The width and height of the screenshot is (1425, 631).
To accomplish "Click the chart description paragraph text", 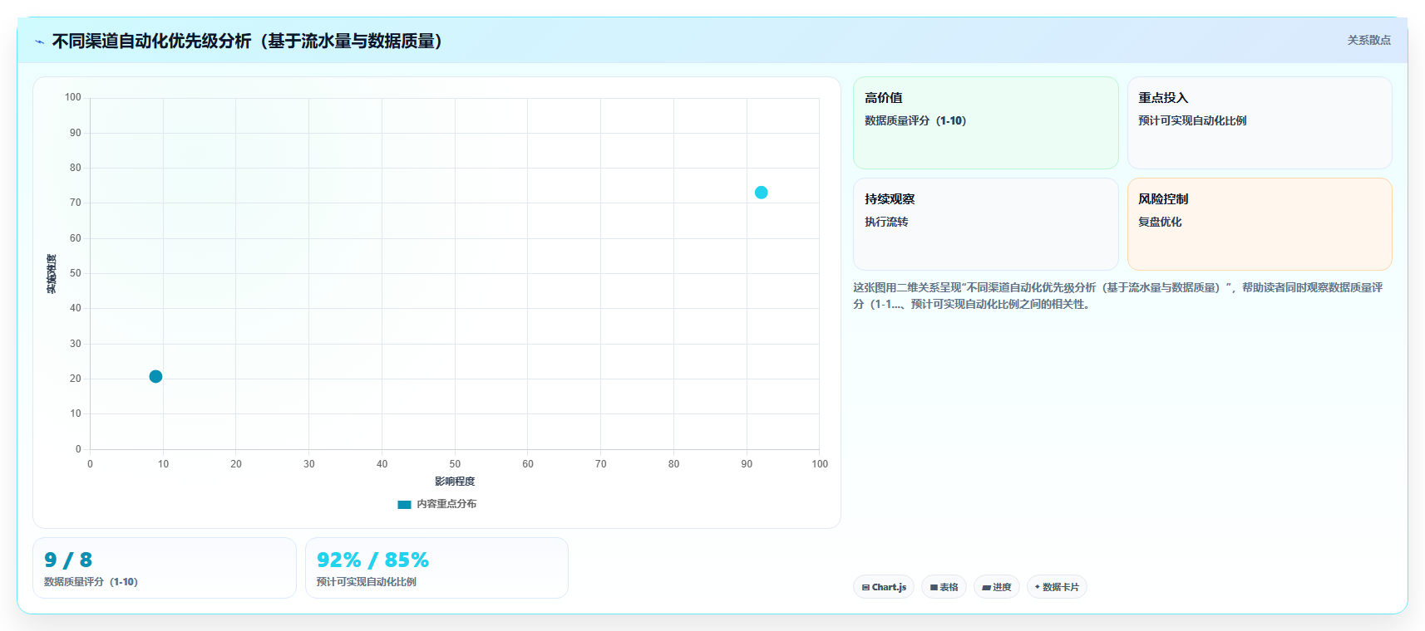I will 1117,296.
